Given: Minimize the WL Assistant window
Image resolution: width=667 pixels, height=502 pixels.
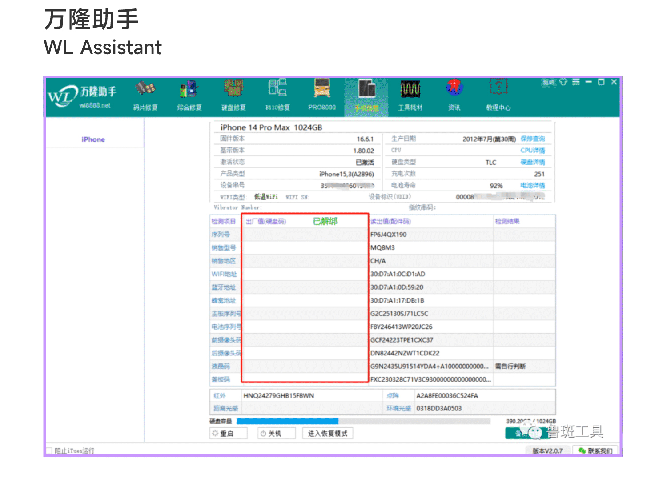Looking at the screenshot, I should tap(589, 82).
